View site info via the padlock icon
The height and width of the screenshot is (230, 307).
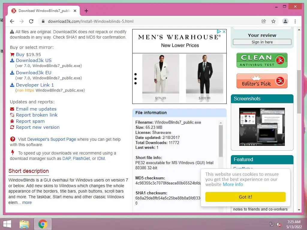click(43, 21)
